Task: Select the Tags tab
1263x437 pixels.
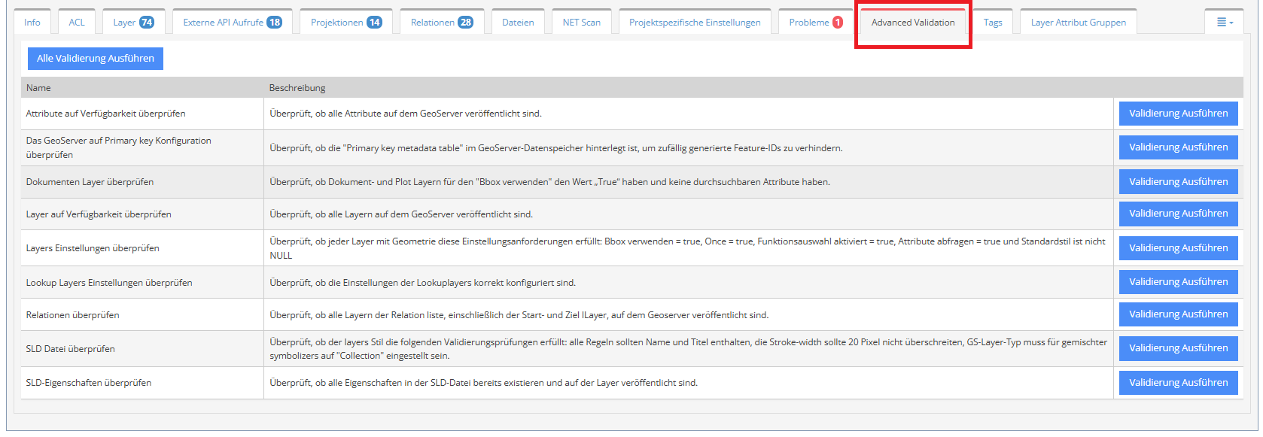Action: [x=993, y=23]
